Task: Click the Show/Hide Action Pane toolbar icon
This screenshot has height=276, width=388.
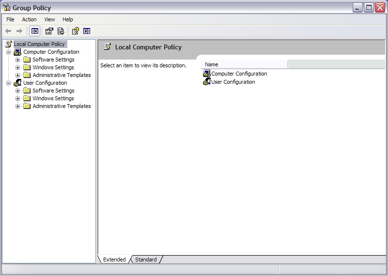Action: [87, 31]
